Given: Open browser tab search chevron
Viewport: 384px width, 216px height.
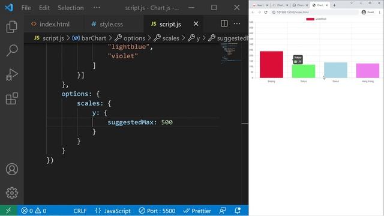Looking at the screenshot, I should pyautogui.click(x=352, y=3).
